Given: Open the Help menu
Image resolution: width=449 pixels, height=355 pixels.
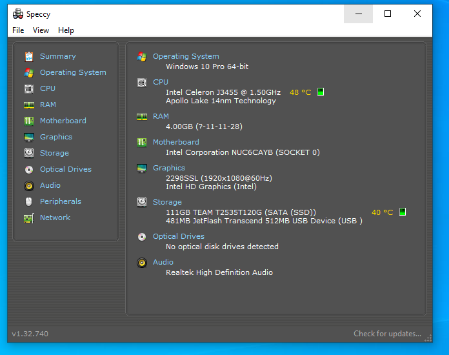Looking at the screenshot, I should click(x=66, y=30).
